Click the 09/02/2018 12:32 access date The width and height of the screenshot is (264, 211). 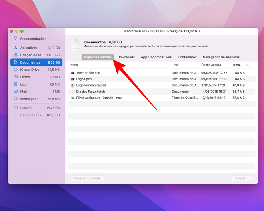(x=214, y=73)
